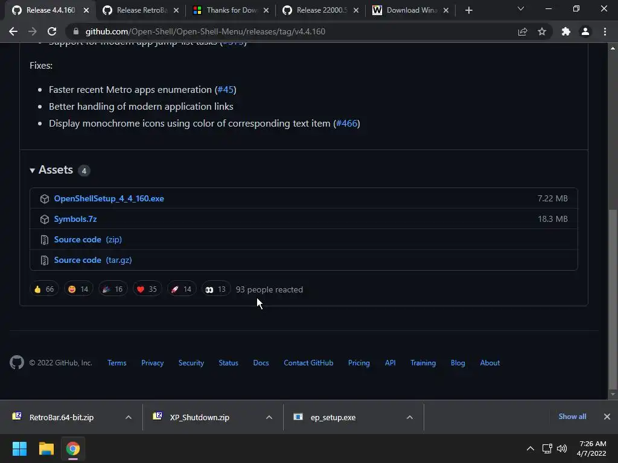Viewport: 618px width, 463px height.
Task: Open downloaded RetroBar.64-bit.zip
Action: pyautogui.click(x=62, y=417)
